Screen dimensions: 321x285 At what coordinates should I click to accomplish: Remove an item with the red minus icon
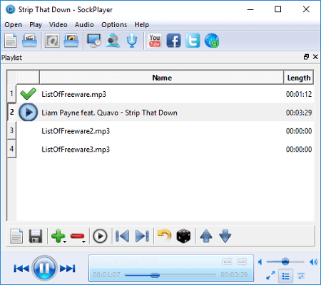[x=77, y=236]
